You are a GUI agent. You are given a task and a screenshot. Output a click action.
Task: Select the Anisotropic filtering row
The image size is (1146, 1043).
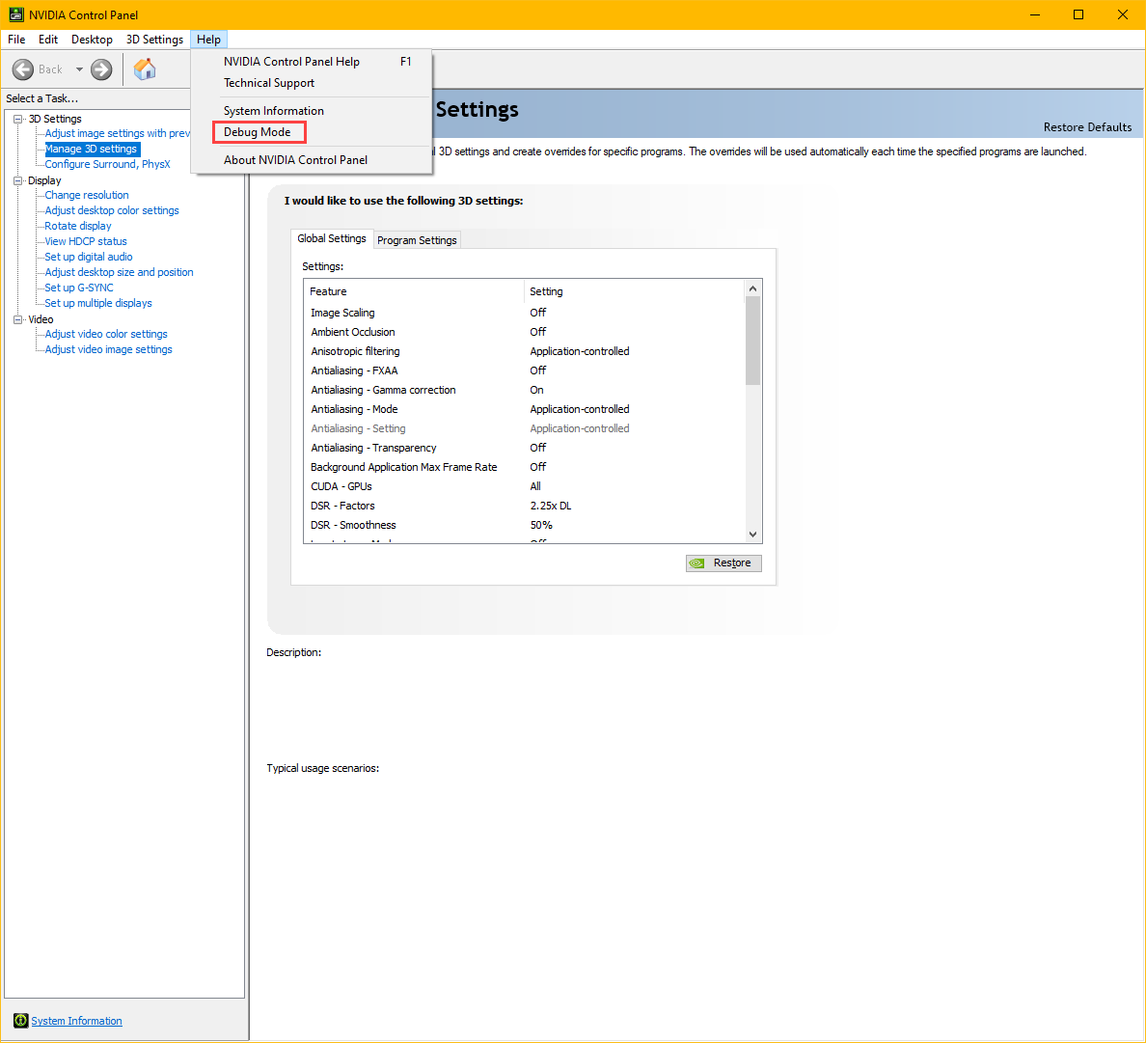click(x=524, y=351)
